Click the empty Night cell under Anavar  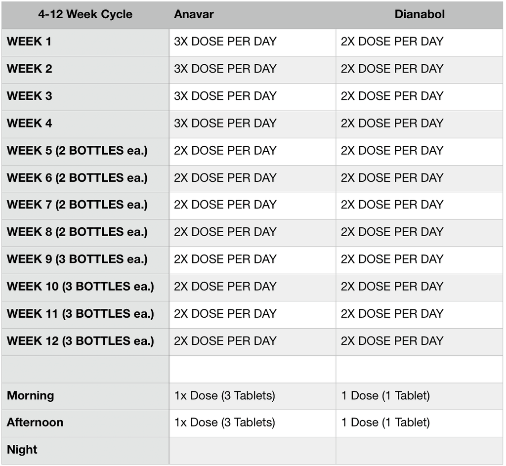pos(252,450)
